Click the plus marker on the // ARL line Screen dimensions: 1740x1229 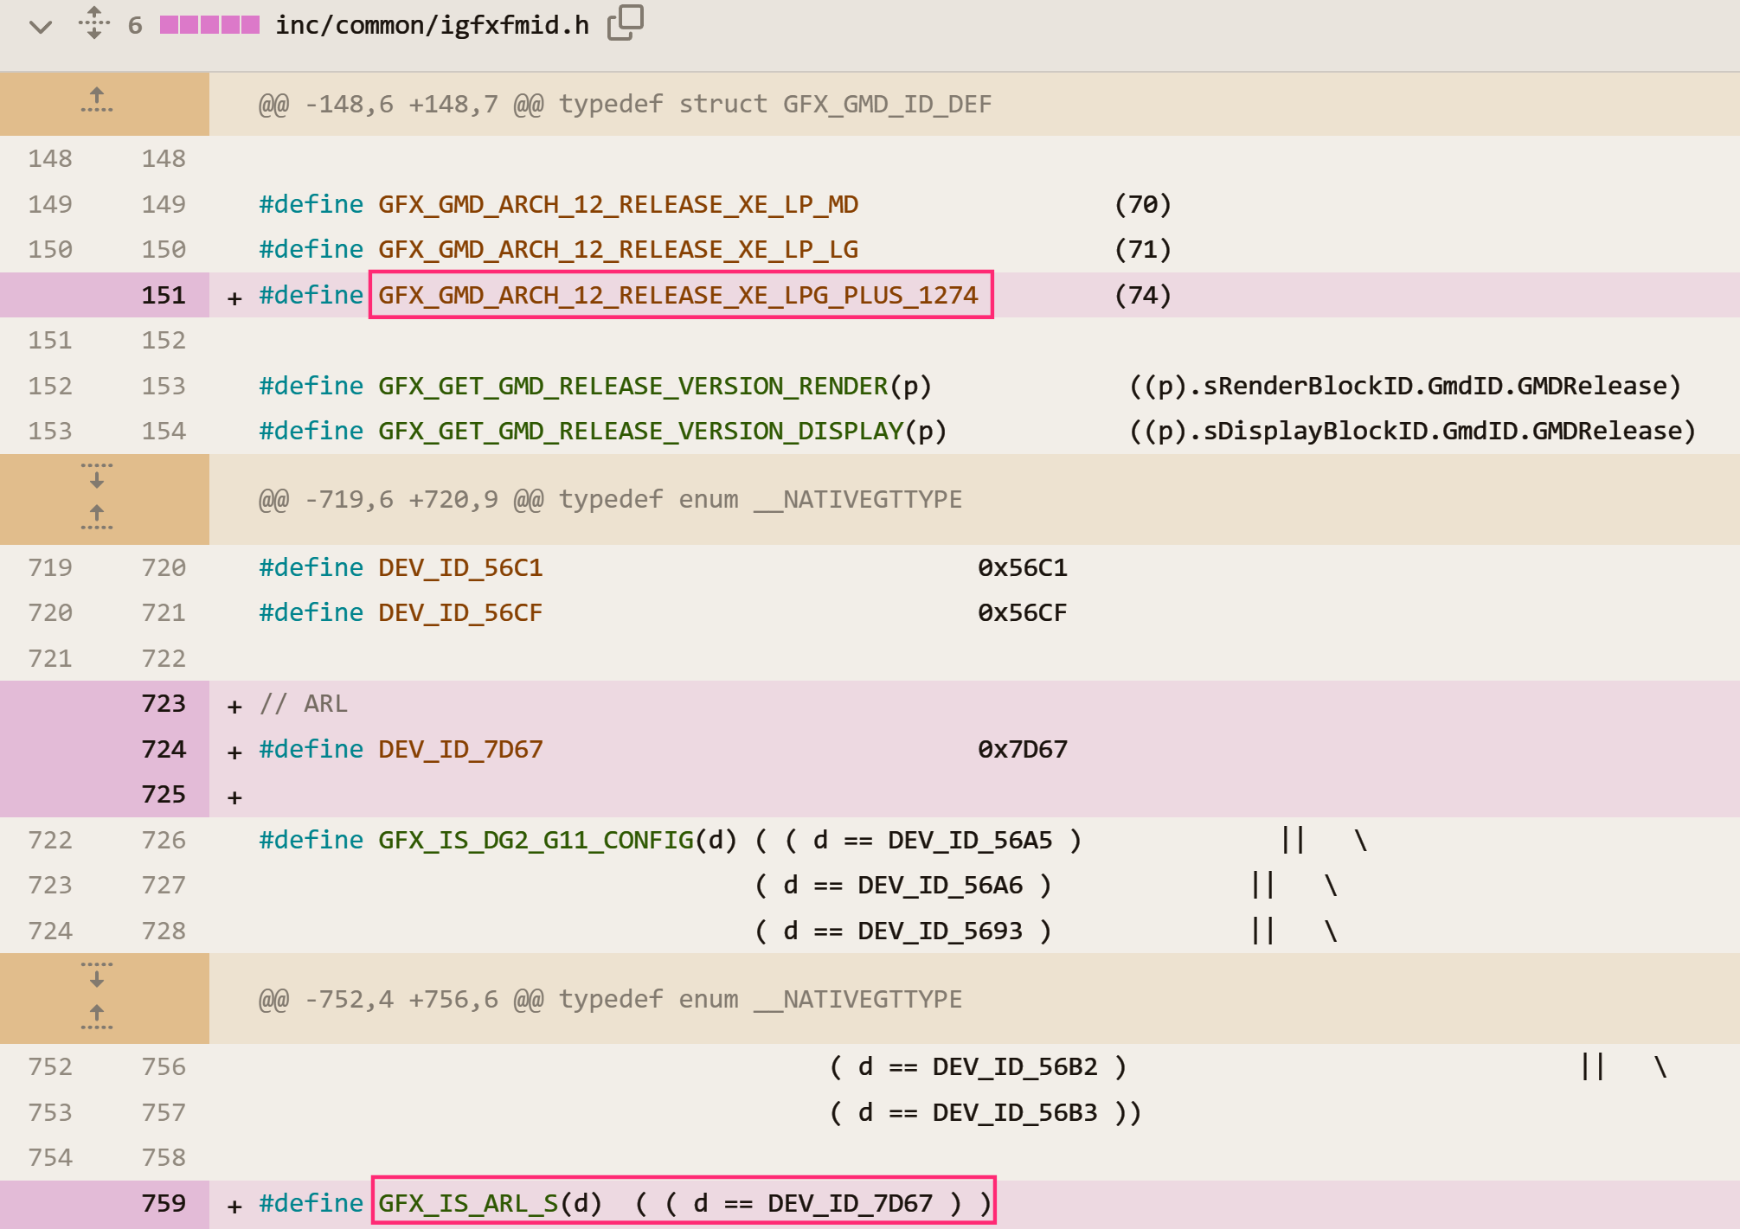pos(234,706)
